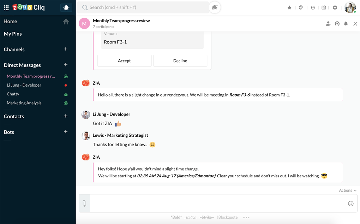
Task: Click the add participant icon in chat header
Action: pos(328,24)
